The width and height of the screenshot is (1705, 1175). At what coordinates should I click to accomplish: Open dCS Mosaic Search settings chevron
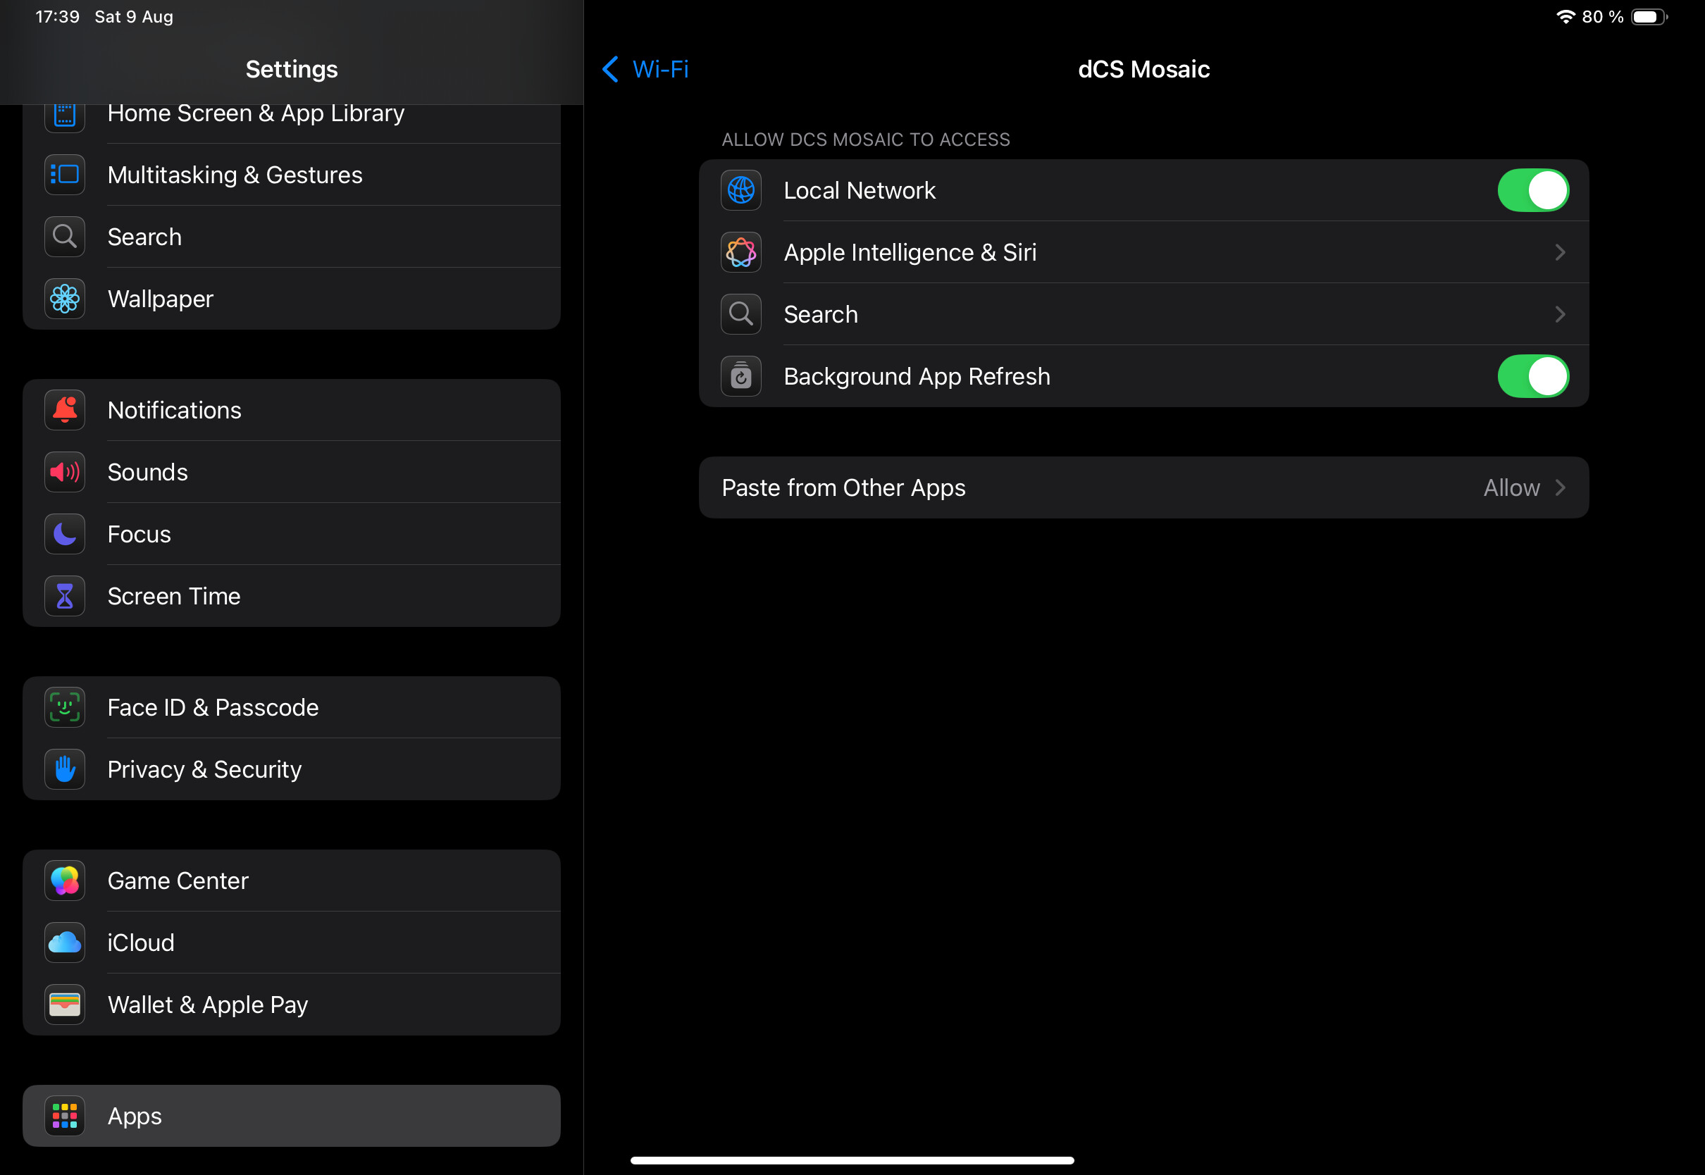tap(1559, 314)
